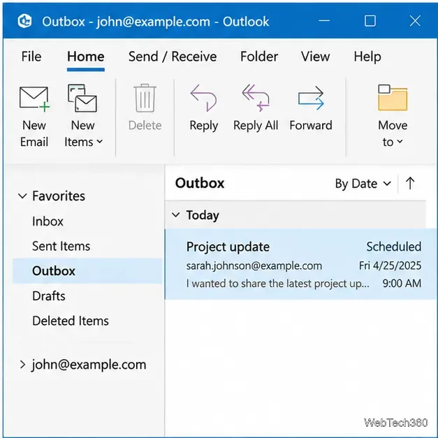Switch to the Folder tab
This screenshot has height=438, width=438.
point(259,57)
